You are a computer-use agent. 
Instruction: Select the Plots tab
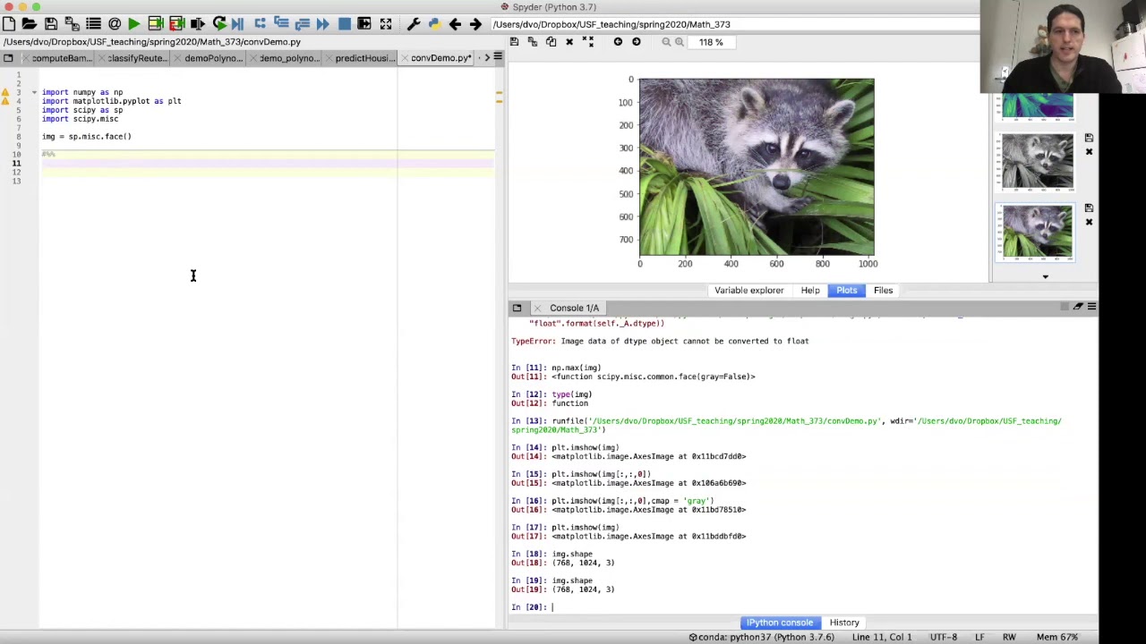(x=847, y=291)
